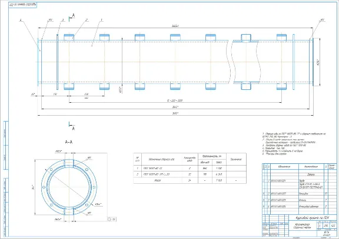Click callout number 1 above the pipe
This screenshot has height=239, width=339.
click(101, 20)
